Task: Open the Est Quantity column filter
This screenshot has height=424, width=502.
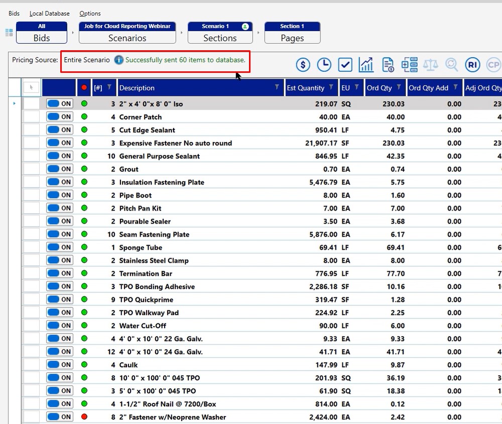Action: [x=331, y=87]
